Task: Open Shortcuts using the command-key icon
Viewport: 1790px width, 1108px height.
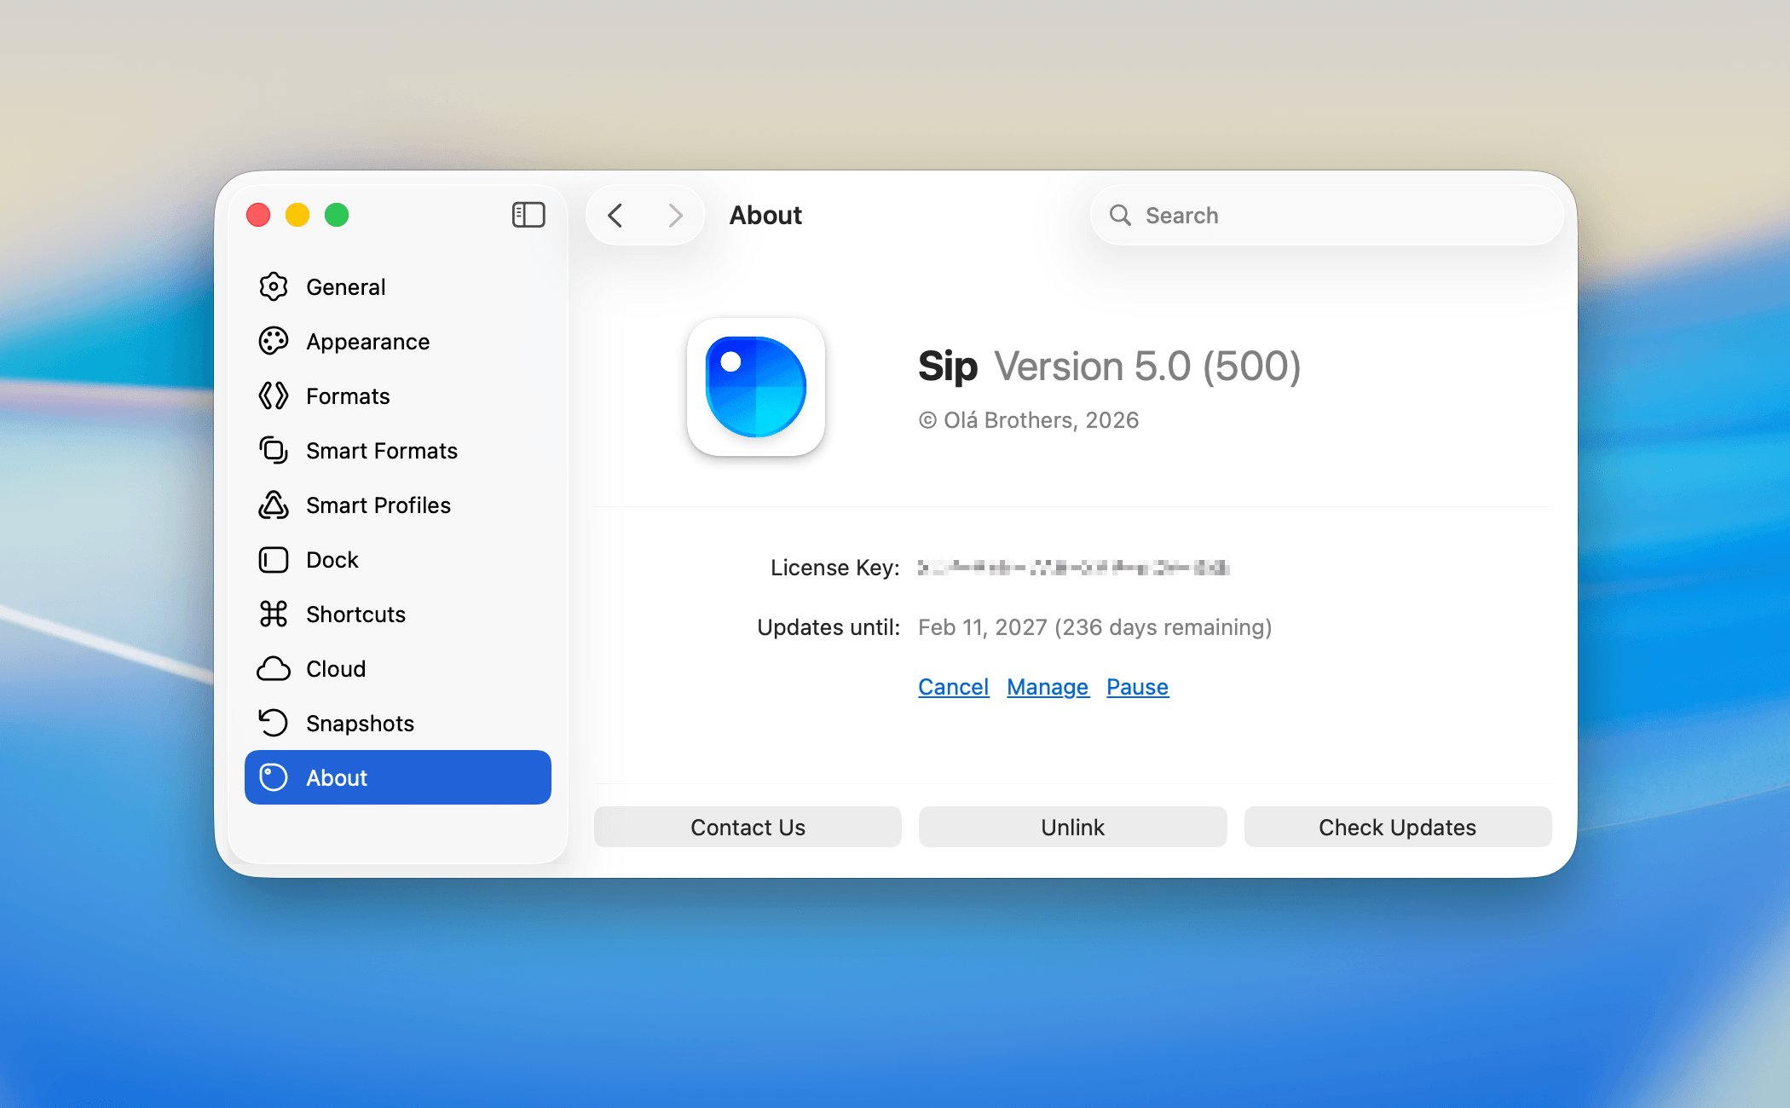Action: (273, 615)
